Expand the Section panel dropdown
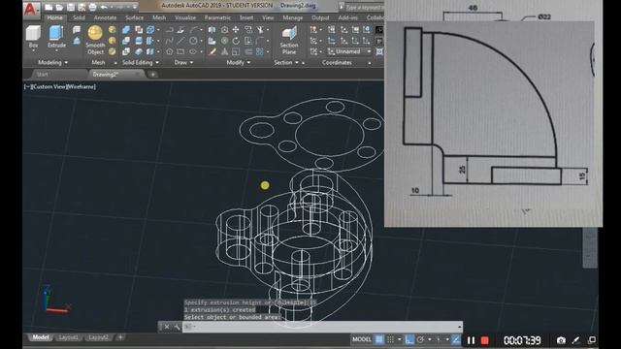The image size is (621, 349). (297, 62)
